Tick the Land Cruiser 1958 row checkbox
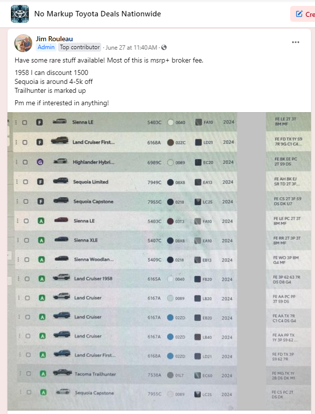The width and height of the screenshot is (315, 414). pyautogui.click(x=27, y=279)
